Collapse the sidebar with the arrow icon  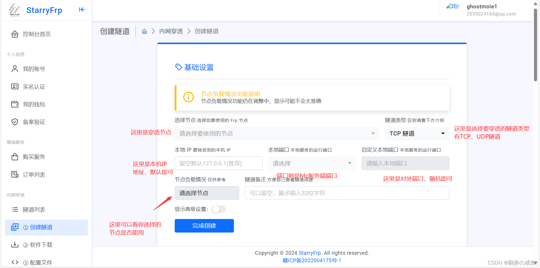(x=82, y=10)
